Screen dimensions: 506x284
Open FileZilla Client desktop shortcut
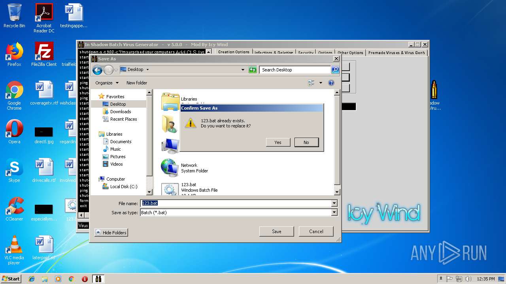(44, 54)
